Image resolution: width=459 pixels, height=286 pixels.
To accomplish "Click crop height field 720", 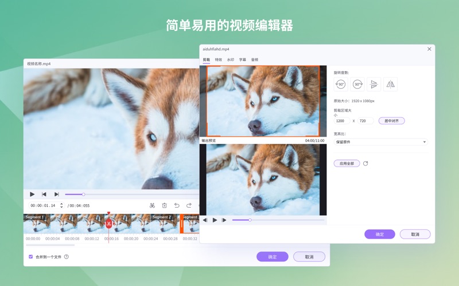I will 365,121.
